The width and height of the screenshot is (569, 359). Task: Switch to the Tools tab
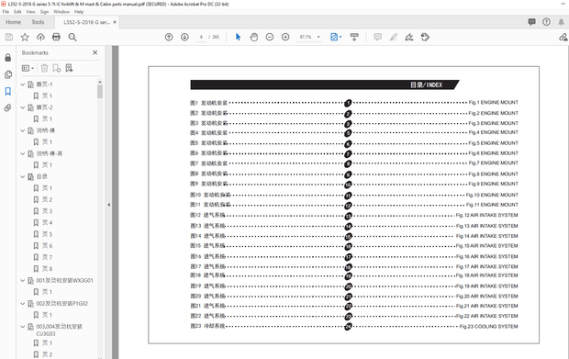click(38, 22)
